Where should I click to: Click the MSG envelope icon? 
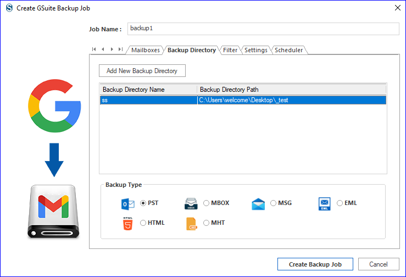coord(258,204)
